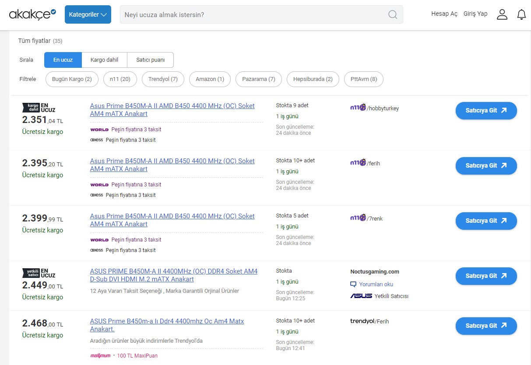This screenshot has width=531, height=365.
Task: Sort by Satıcı puanı tab
Action: tap(151, 60)
